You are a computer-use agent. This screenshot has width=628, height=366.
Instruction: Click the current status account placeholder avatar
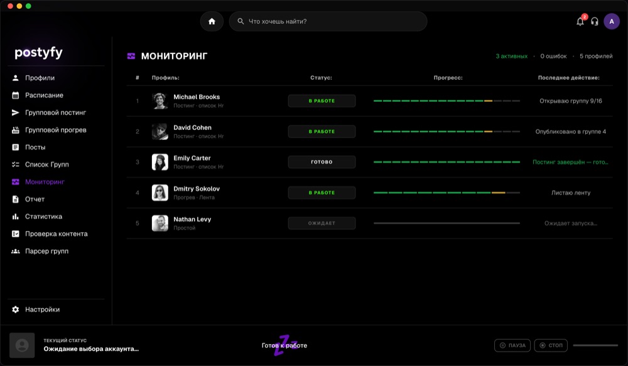click(22, 345)
